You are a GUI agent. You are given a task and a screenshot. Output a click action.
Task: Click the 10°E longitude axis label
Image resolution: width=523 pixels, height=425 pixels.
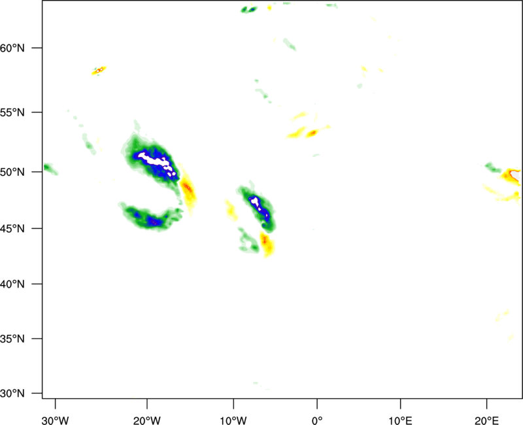point(401,420)
